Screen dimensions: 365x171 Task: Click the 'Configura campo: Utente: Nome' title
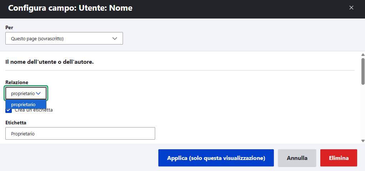70,8
